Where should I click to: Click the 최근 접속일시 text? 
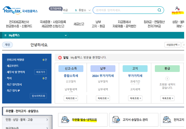(x=14, y=84)
